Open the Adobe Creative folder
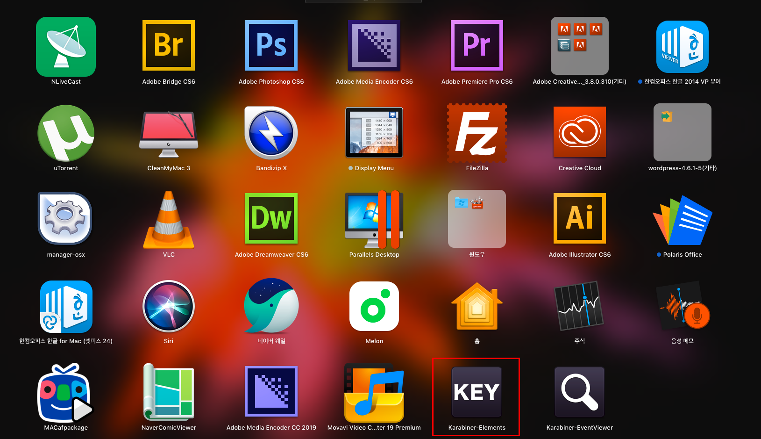This screenshot has width=761, height=439. pyautogui.click(x=580, y=46)
